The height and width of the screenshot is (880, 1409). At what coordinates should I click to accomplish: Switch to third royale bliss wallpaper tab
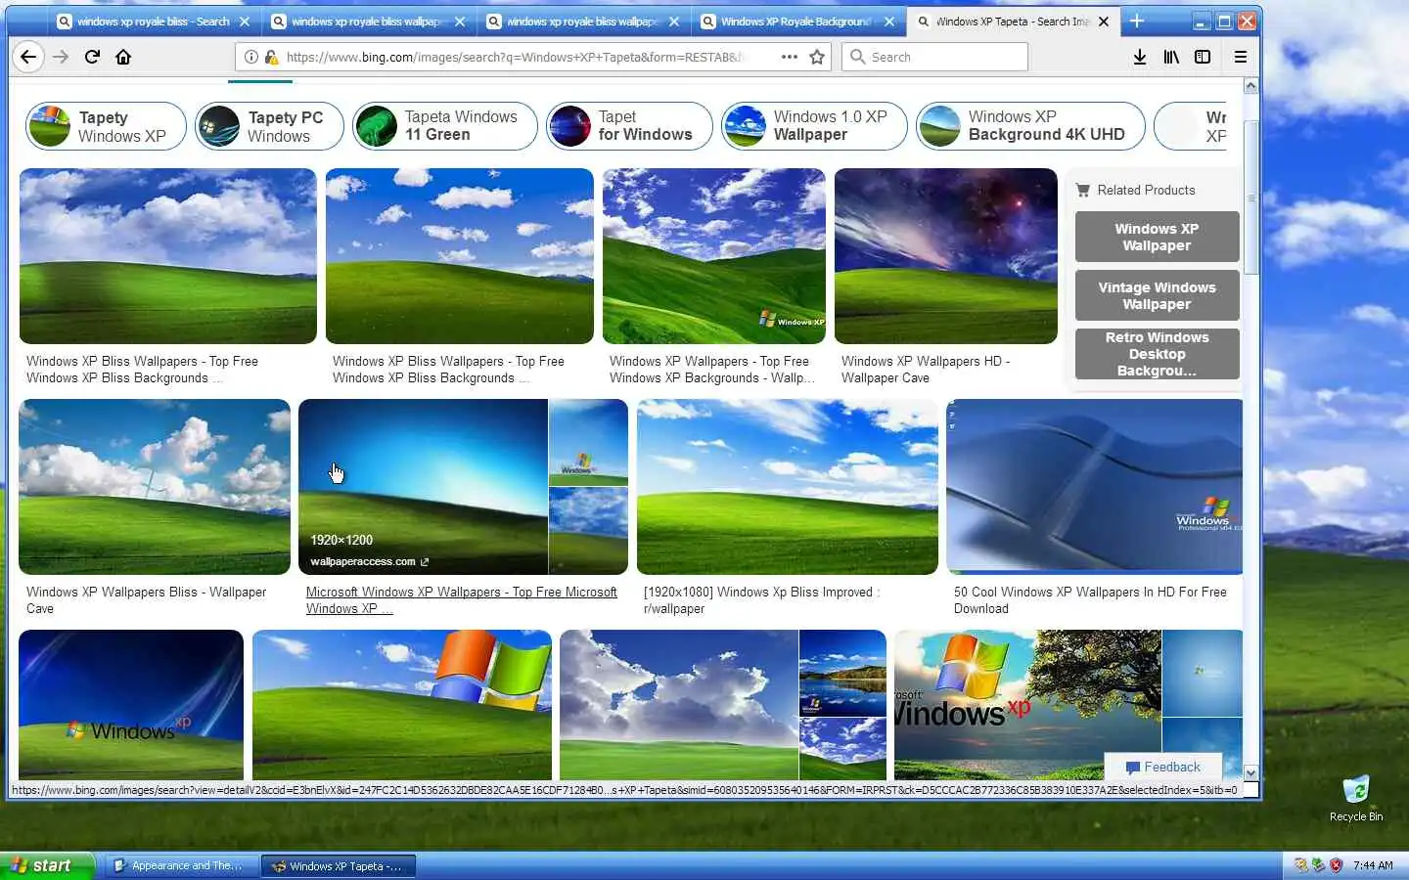(x=583, y=21)
